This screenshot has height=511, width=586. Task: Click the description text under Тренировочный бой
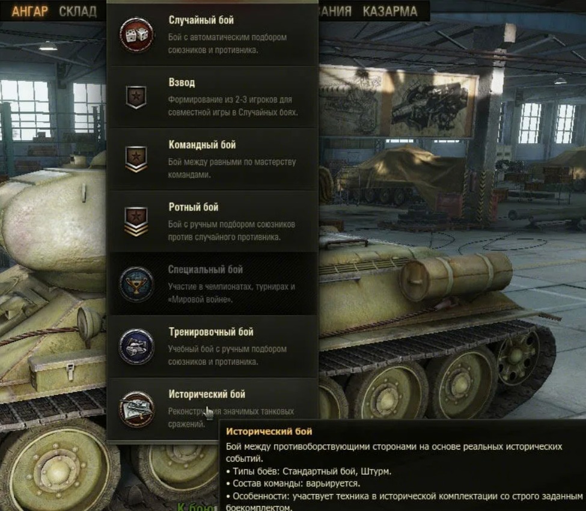[x=227, y=355]
